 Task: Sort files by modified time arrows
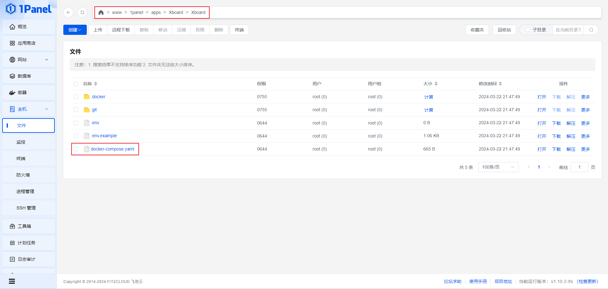tap(500, 84)
